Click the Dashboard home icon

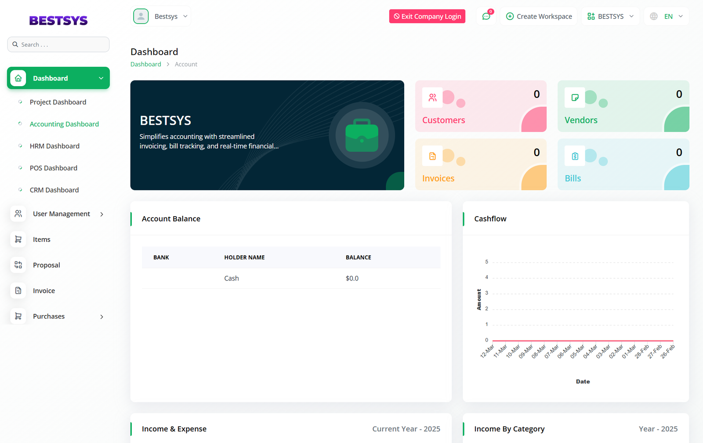click(x=18, y=78)
